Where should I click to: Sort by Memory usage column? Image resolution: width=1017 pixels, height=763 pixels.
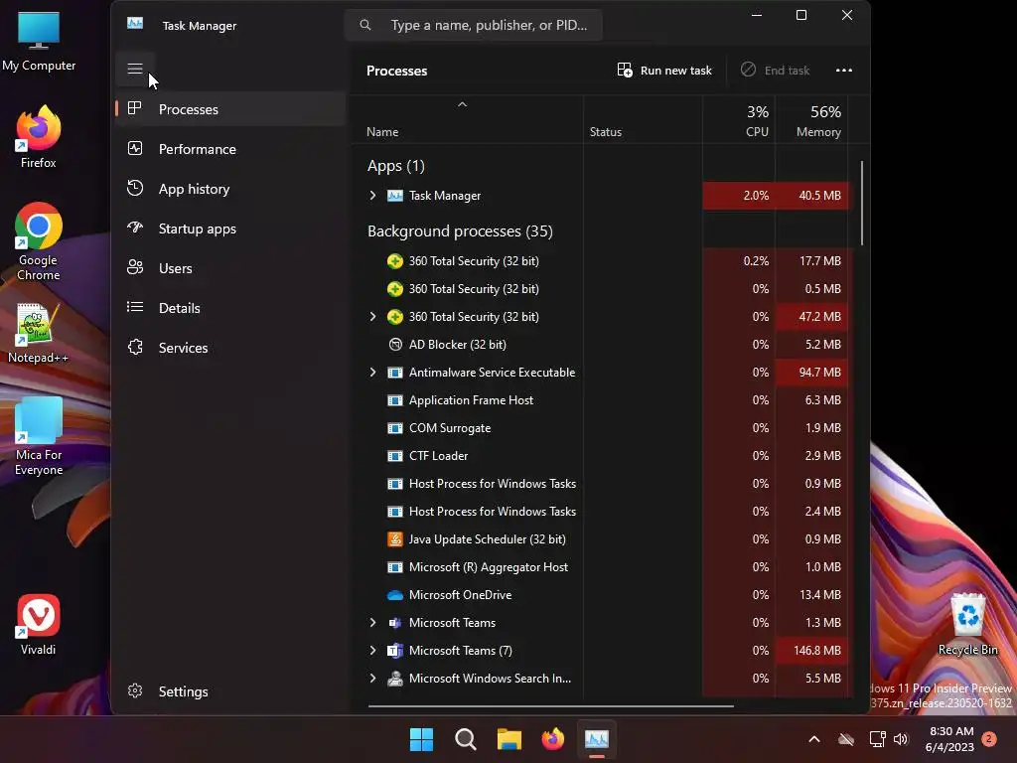[812, 121]
